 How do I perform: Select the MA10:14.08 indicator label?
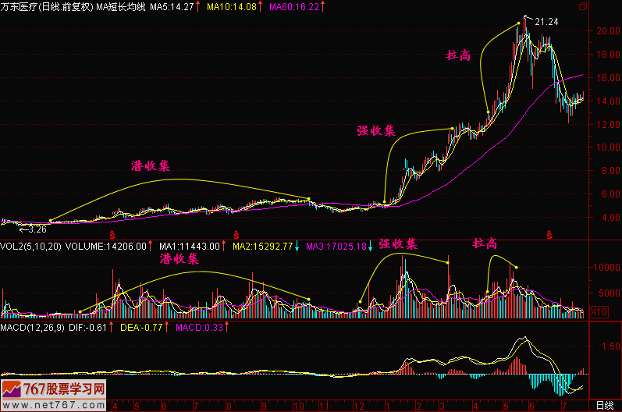[226, 7]
